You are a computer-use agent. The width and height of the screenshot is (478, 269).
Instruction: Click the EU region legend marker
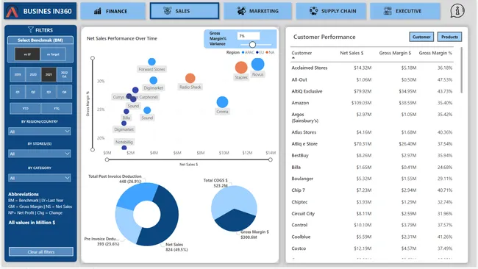(x=257, y=52)
